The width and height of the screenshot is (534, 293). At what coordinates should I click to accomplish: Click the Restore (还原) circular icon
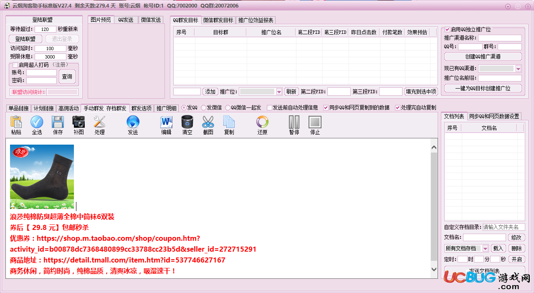pos(262,122)
